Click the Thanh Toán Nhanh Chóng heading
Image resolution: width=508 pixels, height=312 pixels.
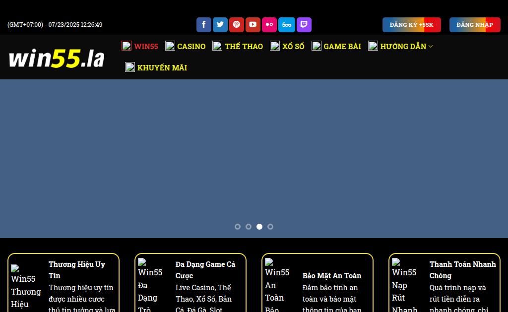click(463, 270)
